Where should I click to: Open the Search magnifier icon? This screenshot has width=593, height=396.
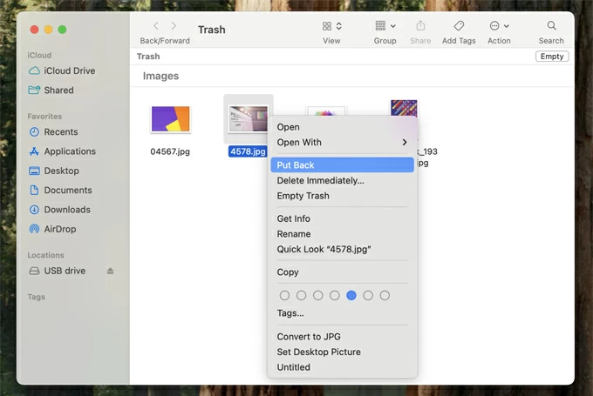point(551,27)
